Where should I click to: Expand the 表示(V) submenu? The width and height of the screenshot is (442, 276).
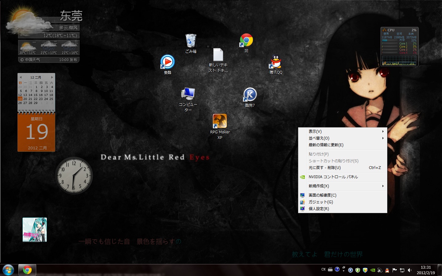pos(343,132)
